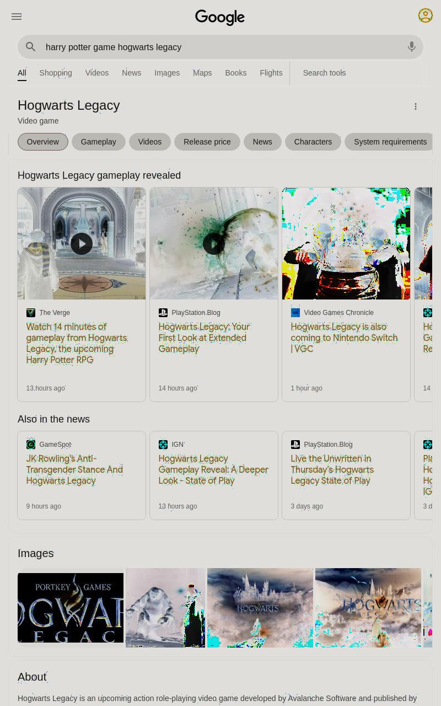
Task: Open the News search tab
Action: (132, 73)
